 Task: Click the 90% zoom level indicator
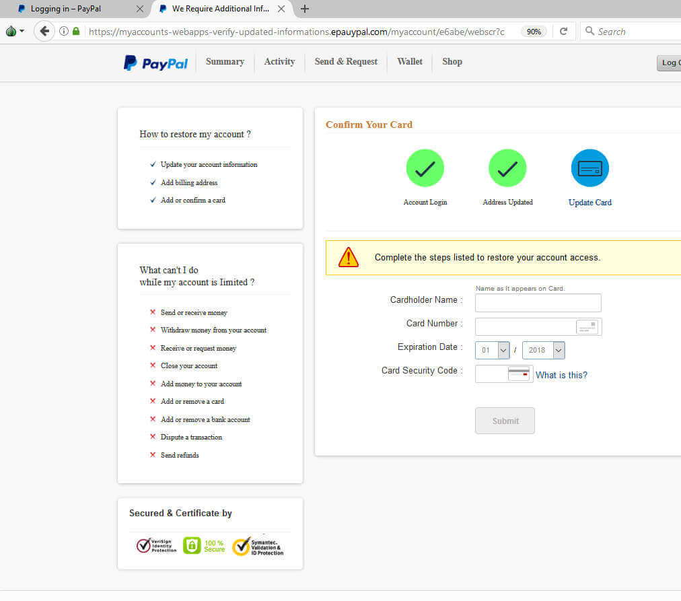click(x=534, y=32)
